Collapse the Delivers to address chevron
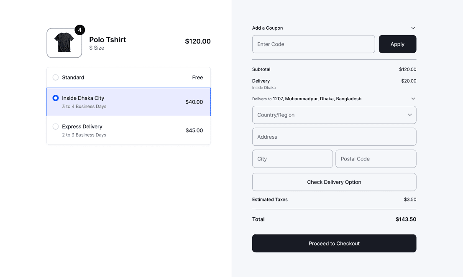This screenshot has width=463, height=277. [413, 99]
